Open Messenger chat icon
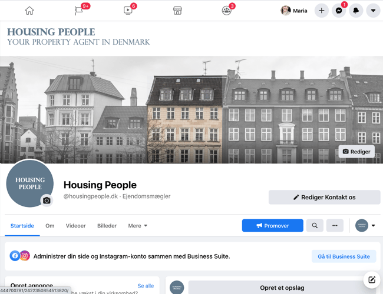The width and height of the screenshot is (383, 294). [339, 11]
